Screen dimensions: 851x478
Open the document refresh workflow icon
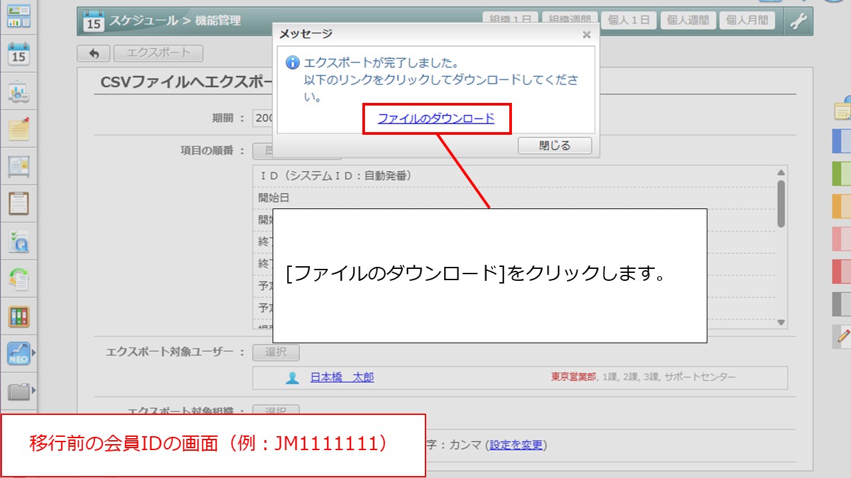[x=19, y=279]
